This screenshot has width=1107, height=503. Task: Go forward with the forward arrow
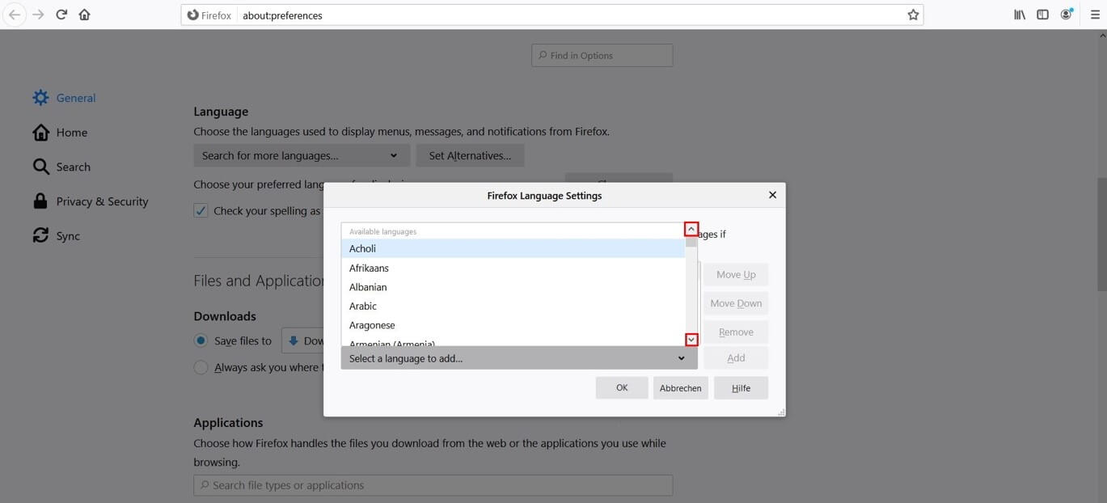pos(38,15)
